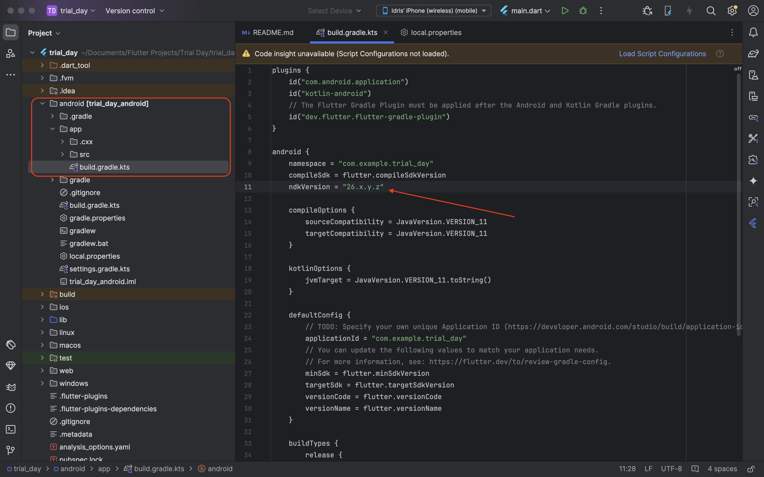Open the AI sparkle tool window in right sidebar
The height and width of the screenshot is (477, 764).
pos(753,181)
